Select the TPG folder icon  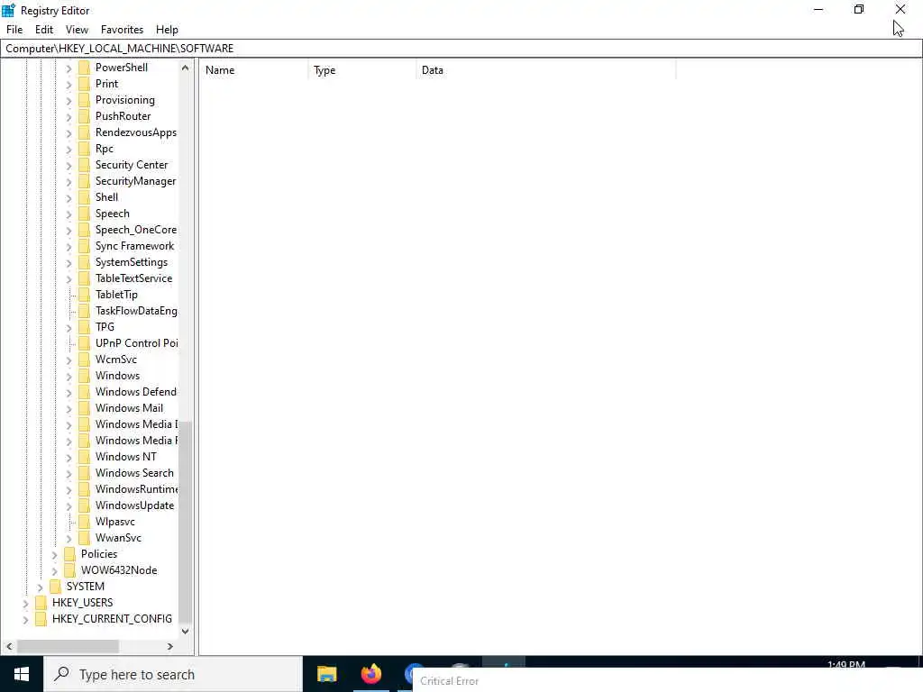point(84,326)
